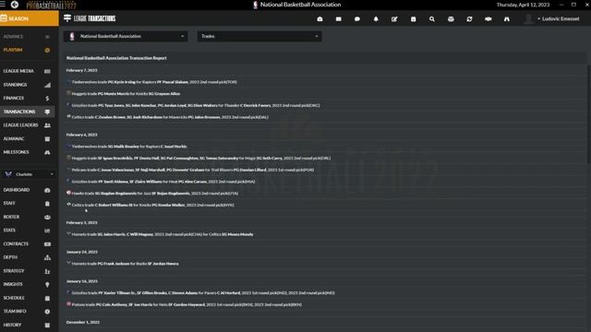Open Advance in the sidebar
Screen dimensions: 591x332
click(x=27, y=37)
